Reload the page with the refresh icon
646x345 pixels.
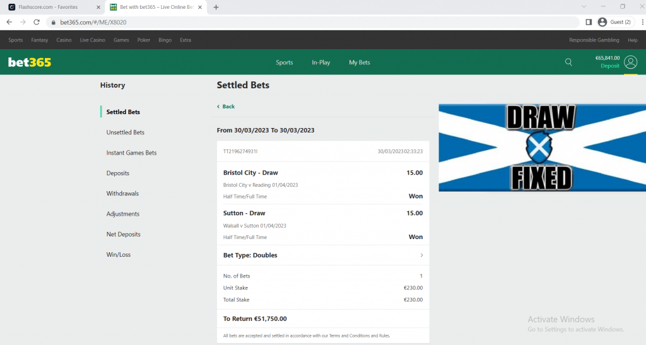coord(37,22)
